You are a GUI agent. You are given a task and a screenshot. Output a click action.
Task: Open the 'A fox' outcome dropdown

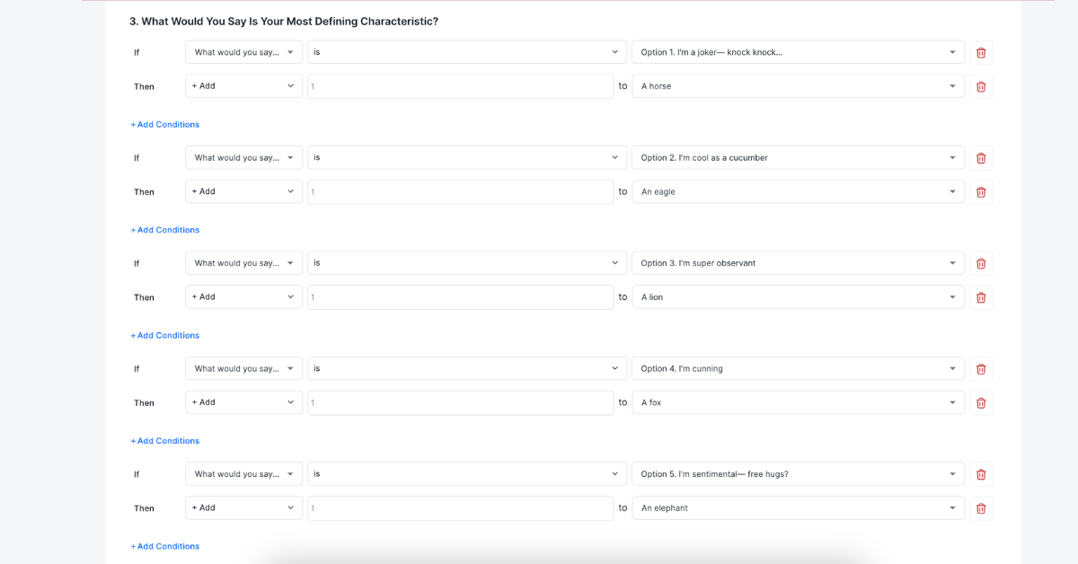click(798, 402)
